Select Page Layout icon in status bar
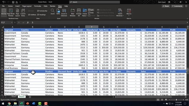The width and height of the screenshot is (189, 106). [162, 100]
